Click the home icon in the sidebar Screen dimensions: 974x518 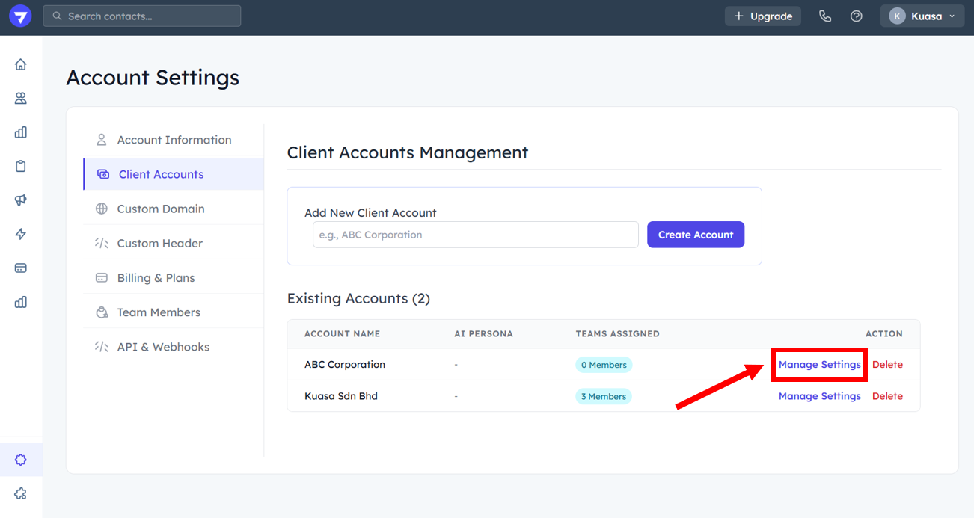click(21, 64)
